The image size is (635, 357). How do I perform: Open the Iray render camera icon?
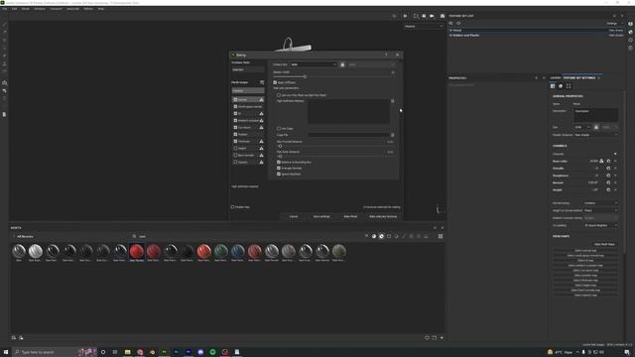[443, 16]
